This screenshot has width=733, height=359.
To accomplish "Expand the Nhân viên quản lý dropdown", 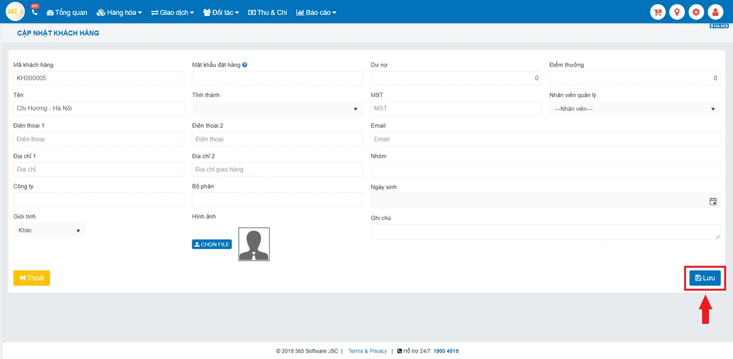I will point(635,109).
